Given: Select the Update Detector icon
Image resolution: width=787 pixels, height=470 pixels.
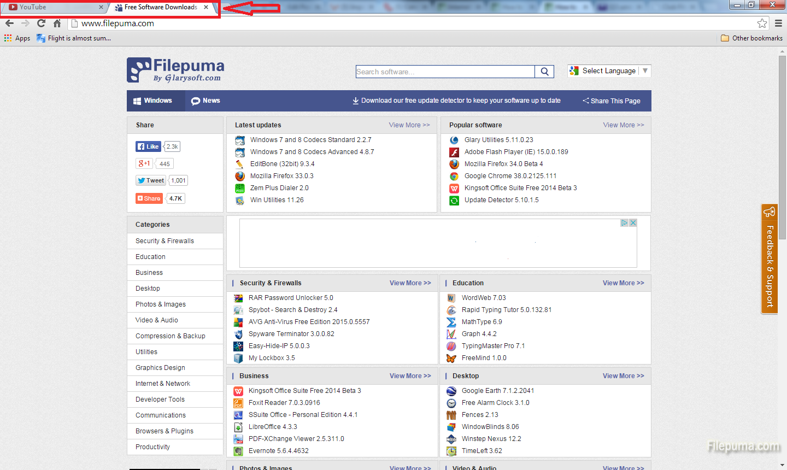Looking at the screenshot, I should [x=454, y=200].
